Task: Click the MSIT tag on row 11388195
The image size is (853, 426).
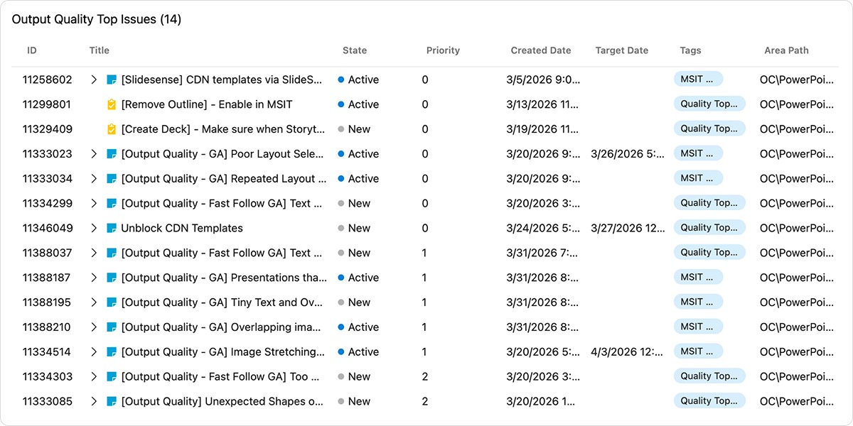Action: pos(698,302)
